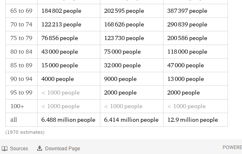Click the 168626 people cell
The image size is (242, 154).
[x=124, y=24]
